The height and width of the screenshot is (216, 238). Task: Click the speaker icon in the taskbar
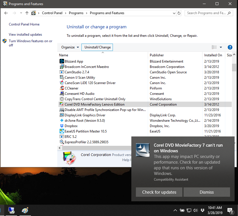click(x=196, y=210)
